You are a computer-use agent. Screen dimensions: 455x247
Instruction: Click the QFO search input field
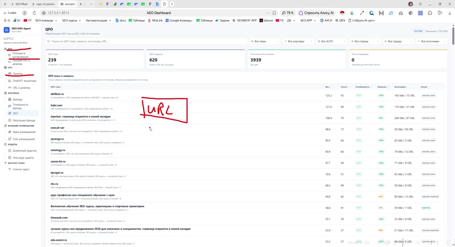click(146, 42)
